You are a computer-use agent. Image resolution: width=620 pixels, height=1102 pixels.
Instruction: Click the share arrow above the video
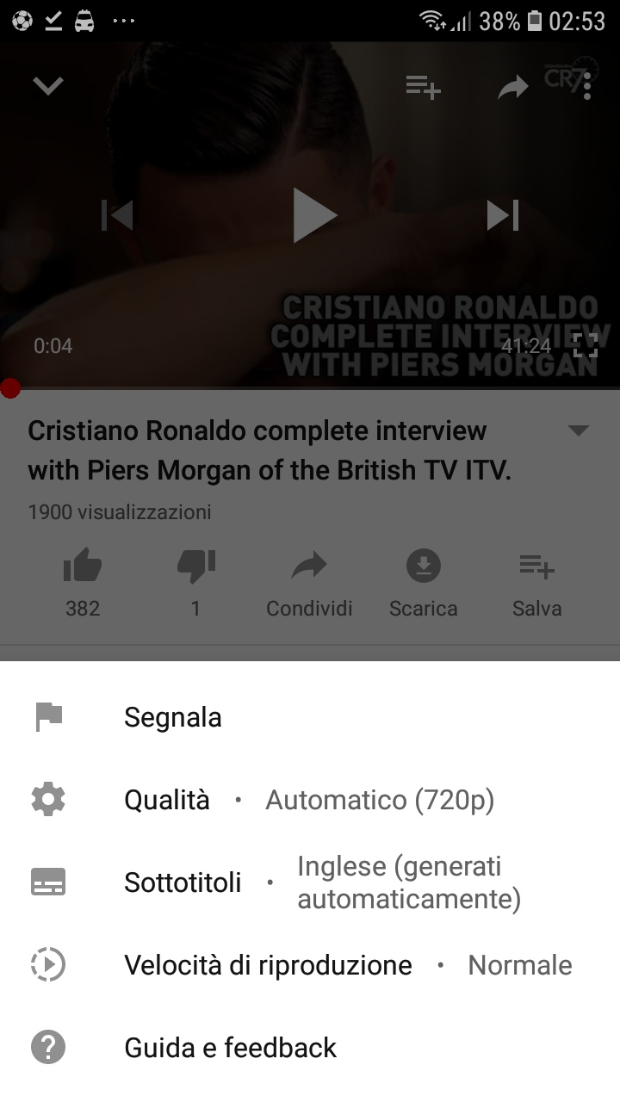point(513,86)
